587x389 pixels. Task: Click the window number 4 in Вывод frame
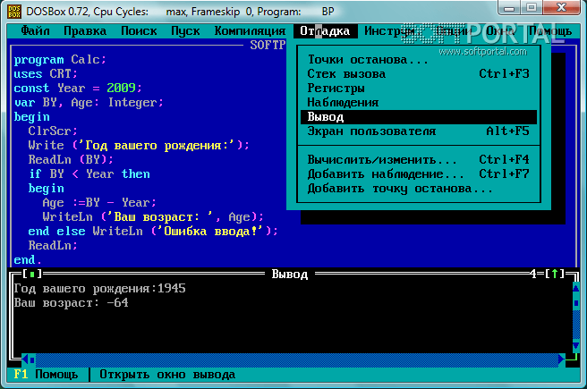pos(533,275)
